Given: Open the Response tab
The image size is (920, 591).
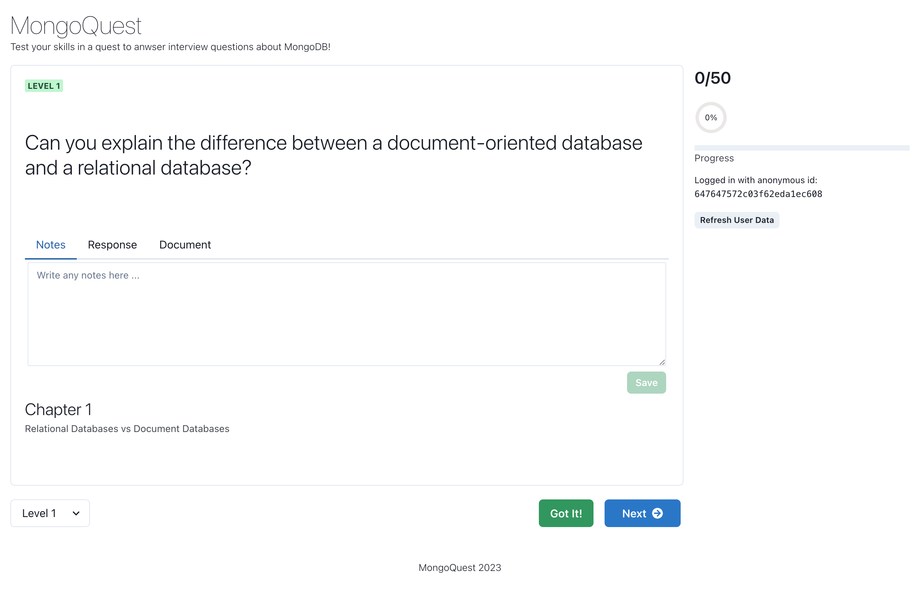Looking at the screenshot, I should pos(112,244).
